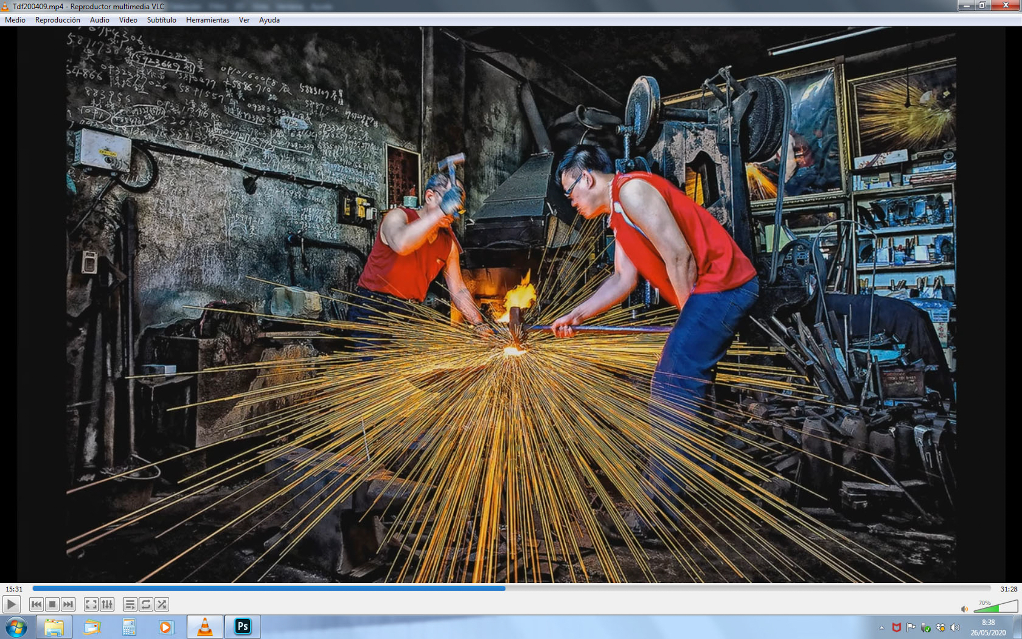Click the Safely Remove Hardware tray icon
1022x639 pixels.
pyautogui.click(x=925, y=627)
